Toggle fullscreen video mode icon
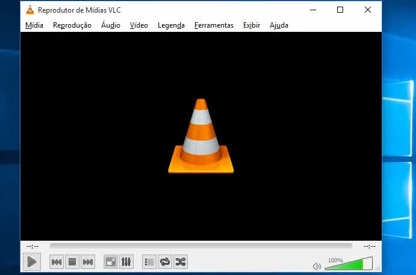Screen dimensions: 416x275 point(111,262)
